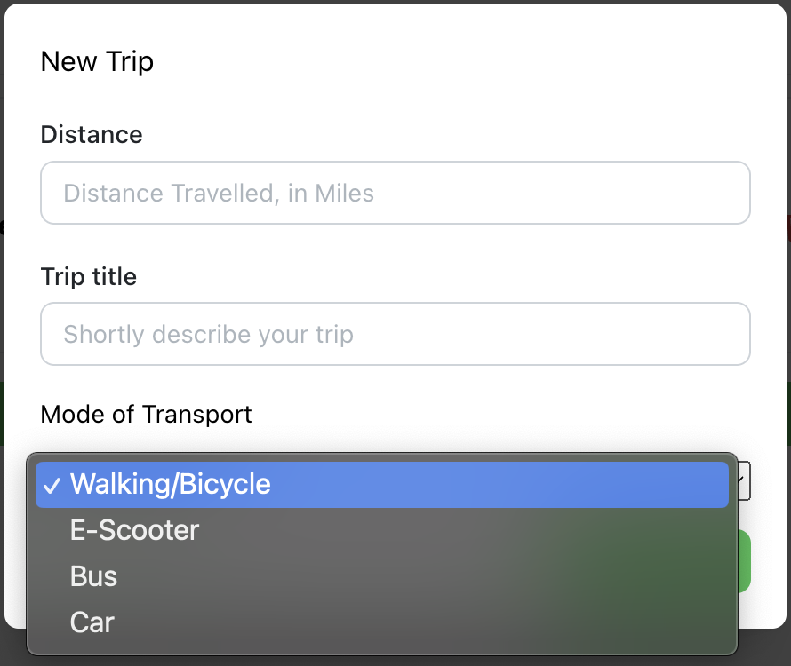Click the Distance field label

[x=92, y=135]
